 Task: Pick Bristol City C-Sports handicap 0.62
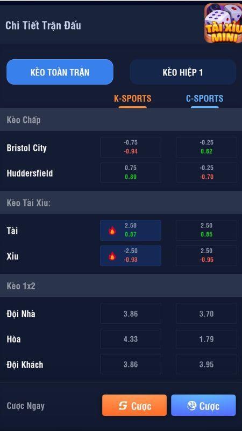tap(207, 147)
